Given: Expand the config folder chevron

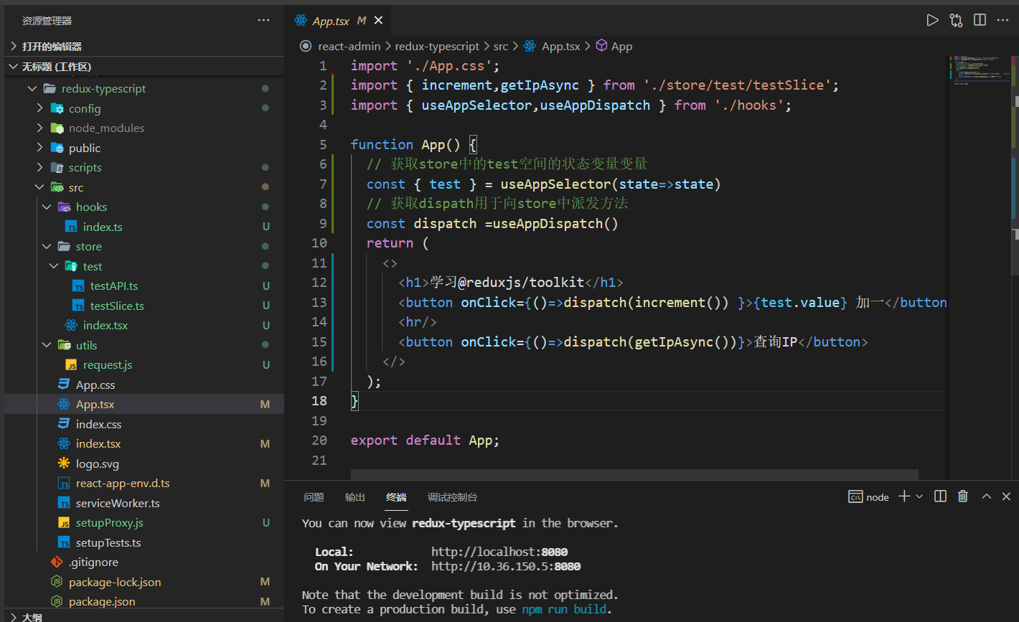Looking at the screenshot, I should [40, 108].
